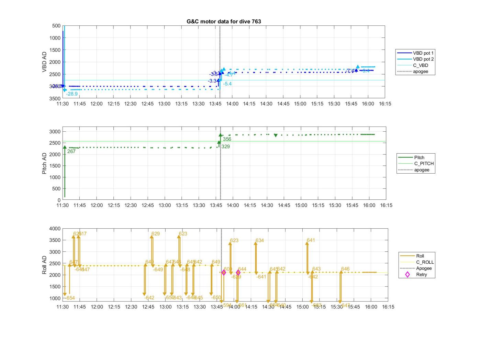Click the '500' tick on the VBD AD axis
481x339 pixels.
pos(57,26)
